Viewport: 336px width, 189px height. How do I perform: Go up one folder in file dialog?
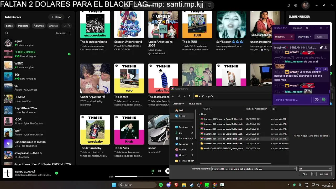pos(190,96)
